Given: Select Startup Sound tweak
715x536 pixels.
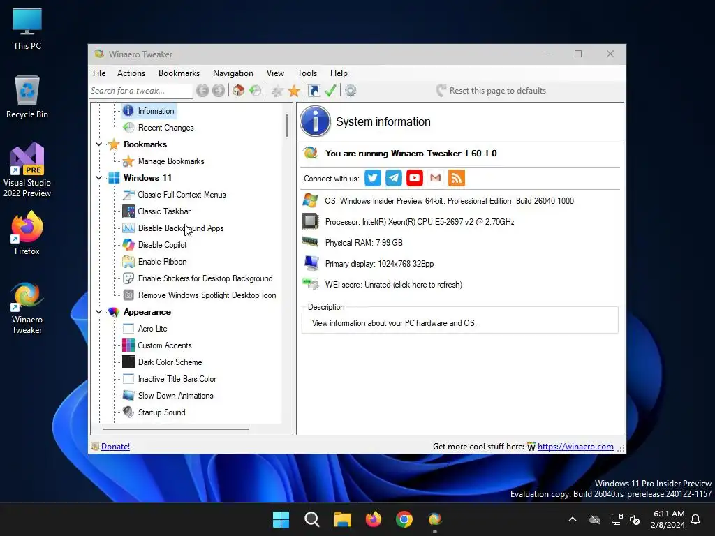Looking at the screenshot, I should point(162,412).
